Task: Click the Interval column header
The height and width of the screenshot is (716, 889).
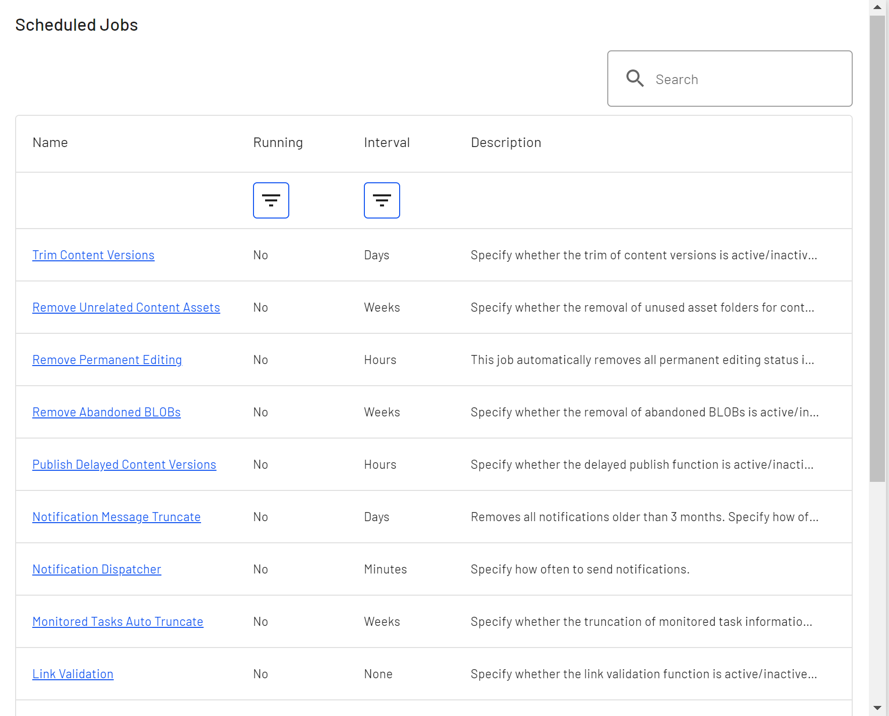Action: 387,143
